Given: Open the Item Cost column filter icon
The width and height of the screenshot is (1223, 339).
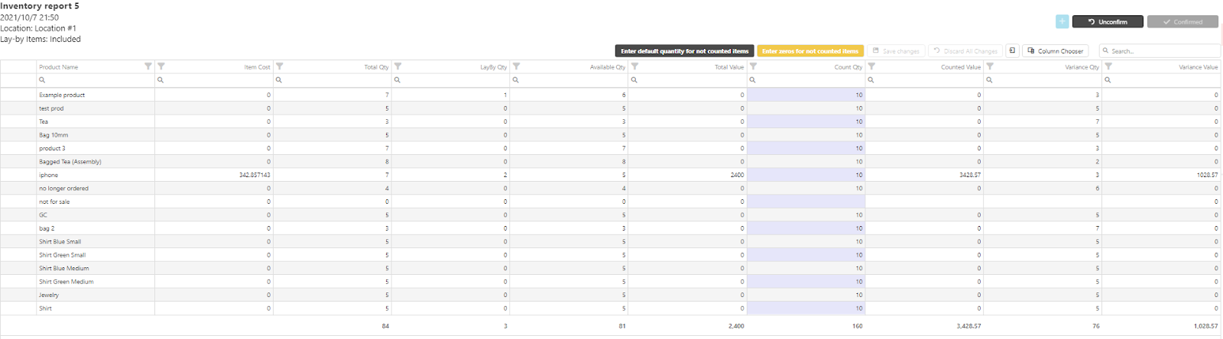Looking at the screenshot, I should tap(161, 66).
